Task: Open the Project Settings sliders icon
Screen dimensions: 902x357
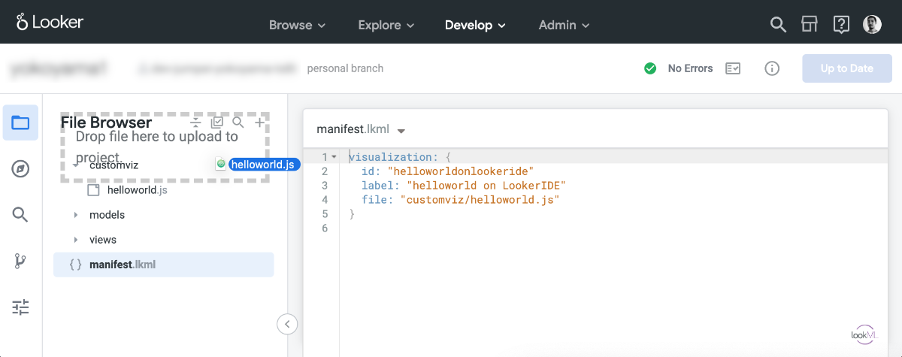Action: point(20,307)
